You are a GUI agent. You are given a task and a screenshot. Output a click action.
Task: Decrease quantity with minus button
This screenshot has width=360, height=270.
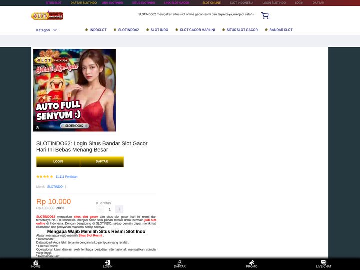click(100, 209)
